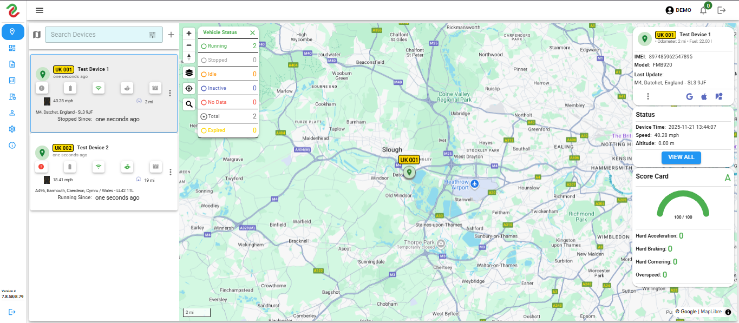Click the battery icon on Test Device 2
739x323 pixels.
70,167
